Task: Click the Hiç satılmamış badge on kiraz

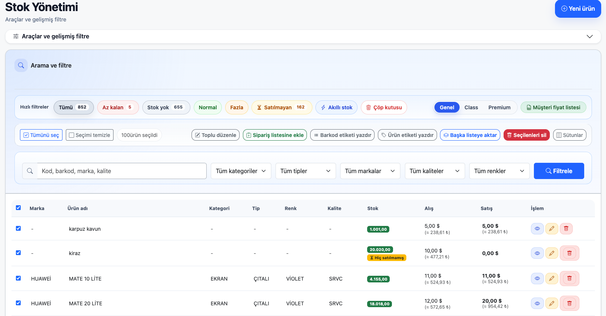Action: [x=387, y=258]
